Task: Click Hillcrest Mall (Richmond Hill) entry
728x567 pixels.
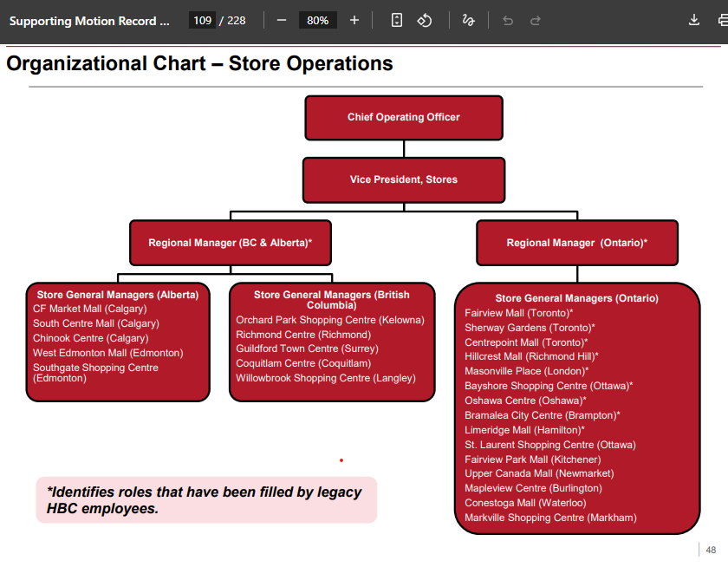Action: click(531, 356)
